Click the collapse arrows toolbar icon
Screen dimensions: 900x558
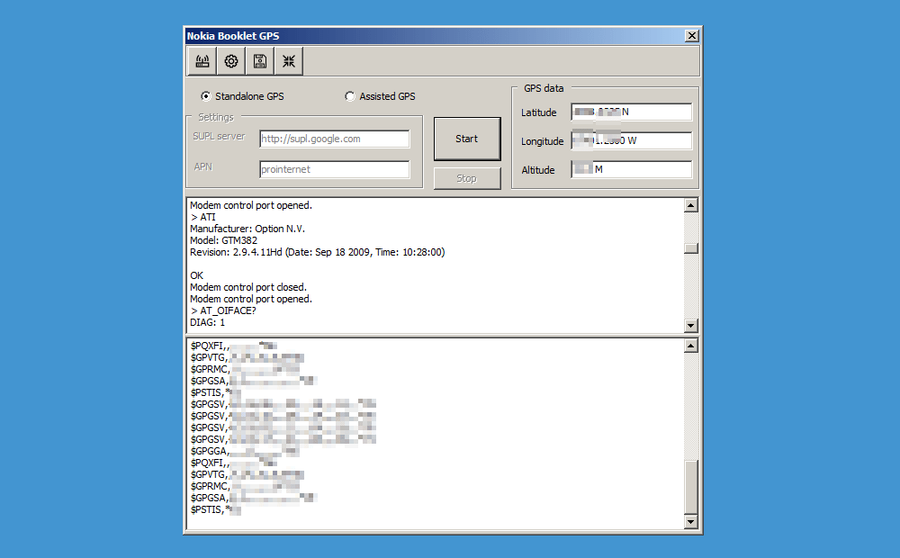click(289, 61)
